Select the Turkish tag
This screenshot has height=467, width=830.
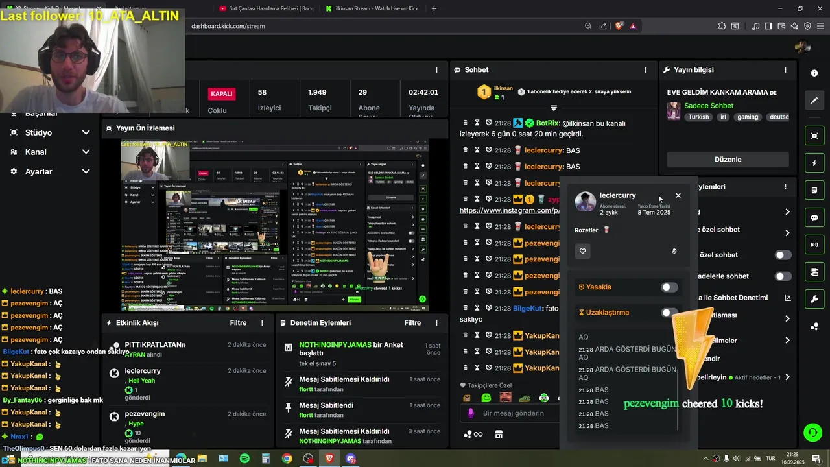click(x=698, y=117)
